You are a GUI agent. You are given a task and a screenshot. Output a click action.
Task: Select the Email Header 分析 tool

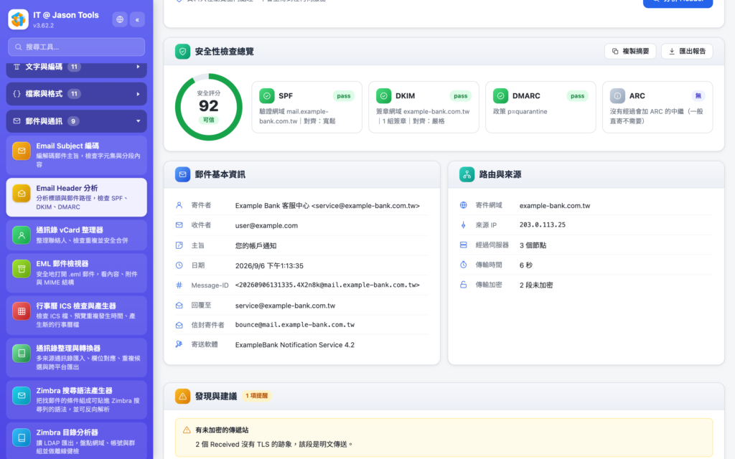76,197
